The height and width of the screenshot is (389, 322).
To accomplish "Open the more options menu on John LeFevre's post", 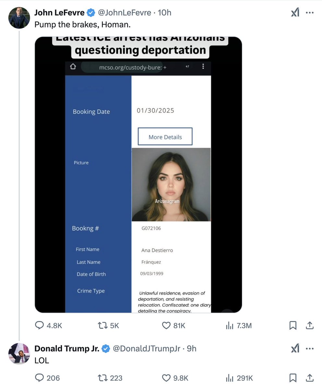I will click(x=310, y=13).
